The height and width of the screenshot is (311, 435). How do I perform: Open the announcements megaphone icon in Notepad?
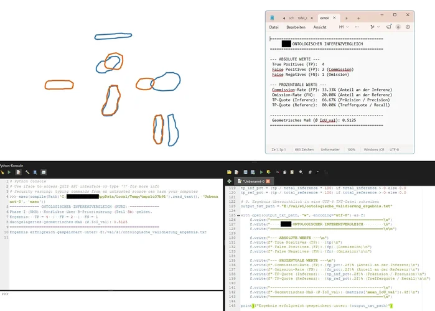pos(389,27)
